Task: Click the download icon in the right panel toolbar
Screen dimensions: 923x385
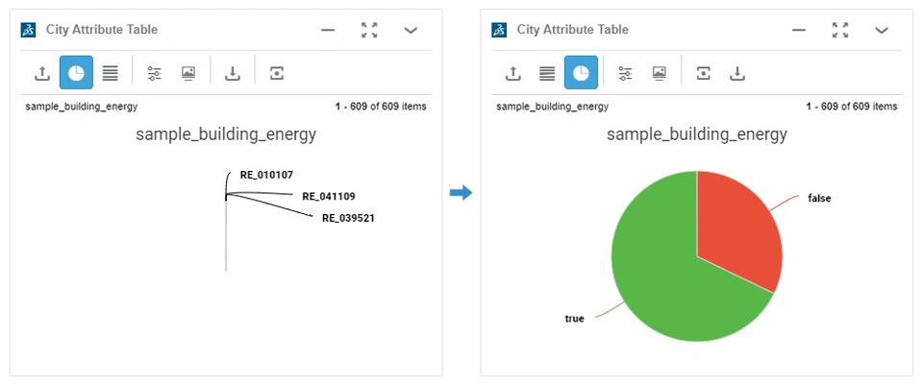Action: coord(737,73)
